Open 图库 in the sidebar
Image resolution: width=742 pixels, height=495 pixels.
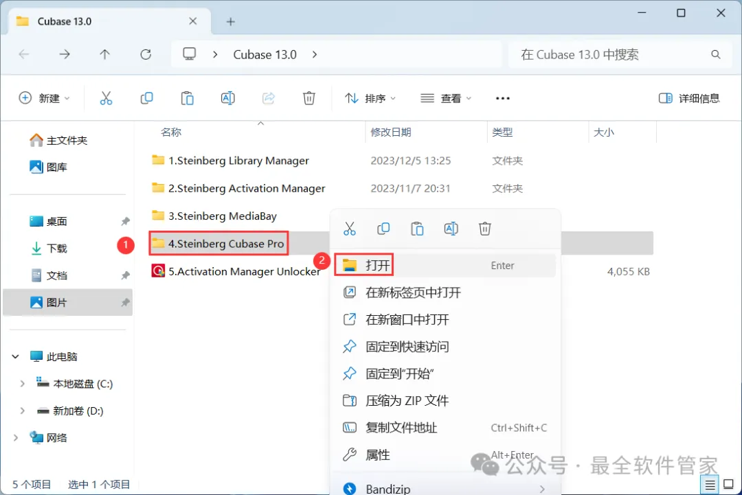48,167
